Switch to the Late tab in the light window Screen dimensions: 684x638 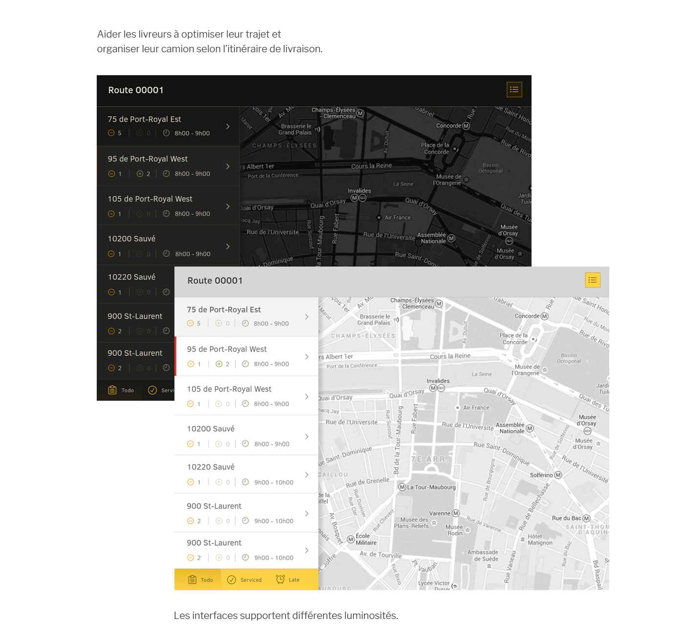pyautogui.click(x=288, y=579)
